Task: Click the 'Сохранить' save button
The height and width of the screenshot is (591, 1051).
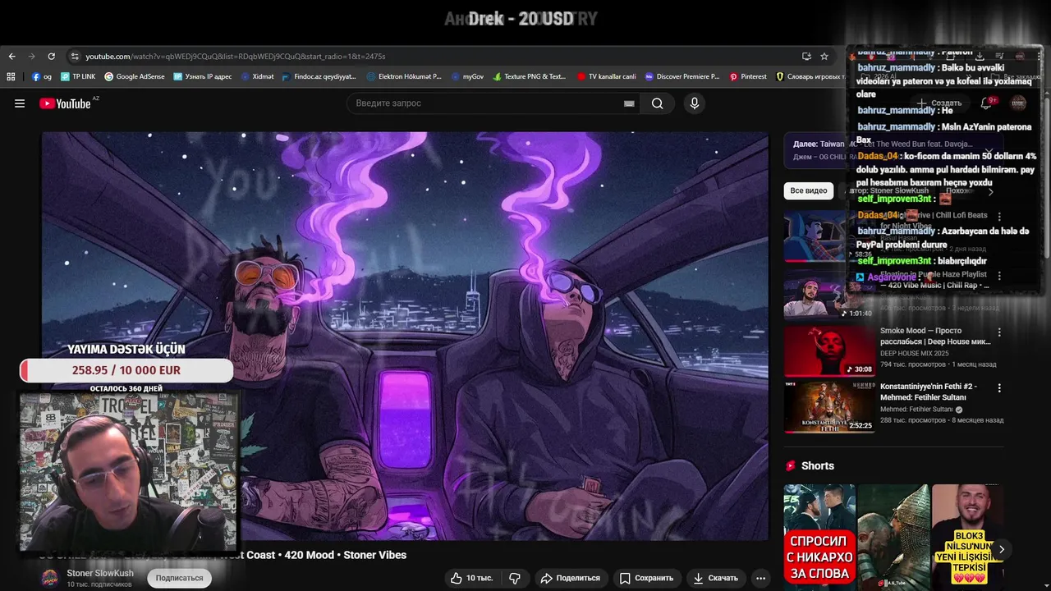Action: coord(645,578)
